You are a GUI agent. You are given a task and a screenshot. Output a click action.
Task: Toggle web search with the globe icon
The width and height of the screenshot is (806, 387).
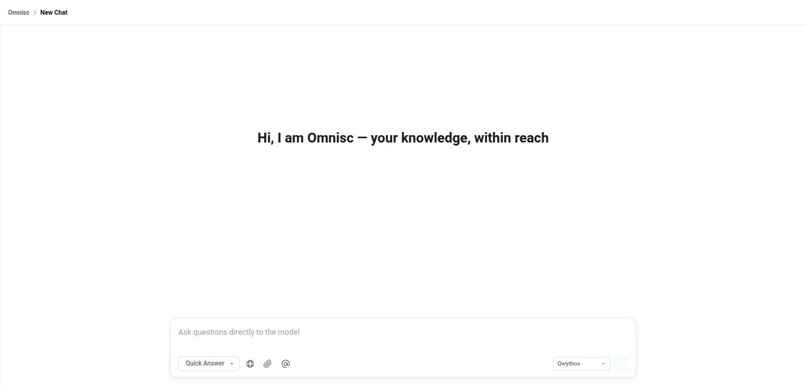tap(250, 364)
